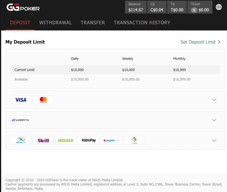Screen dimensions: 227x192
Task: Open the Withdrawal tab
Action: pyautogui.click(x=55, y=23)
